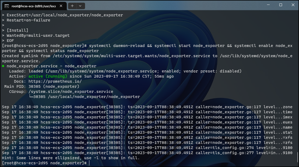The height and width of the screenshot is (167, 299).
Task: Click the 'systemctl daemon-reload' command text
Action: (117, 46)
